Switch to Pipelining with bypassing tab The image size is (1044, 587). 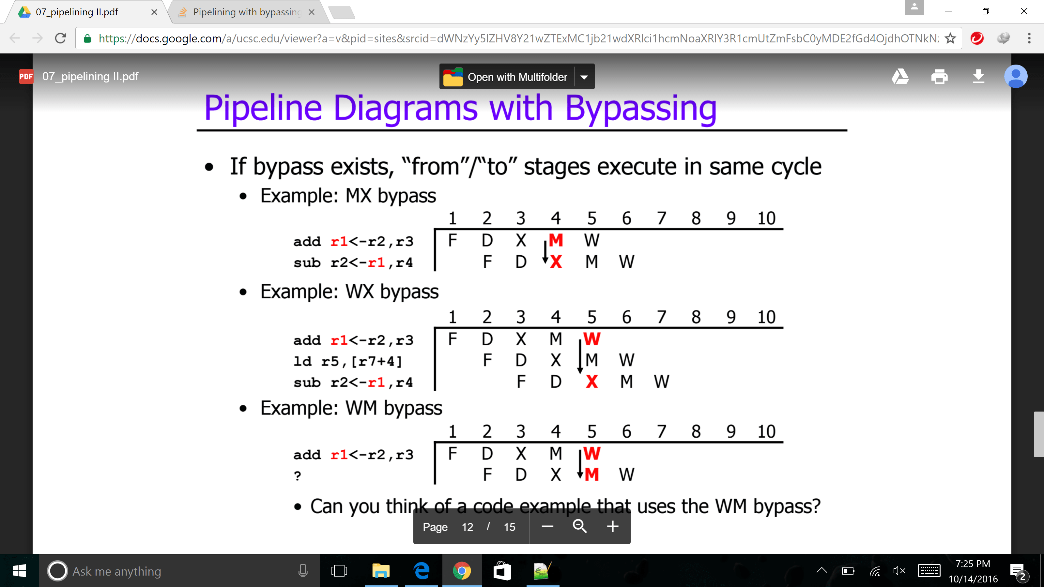246,12
